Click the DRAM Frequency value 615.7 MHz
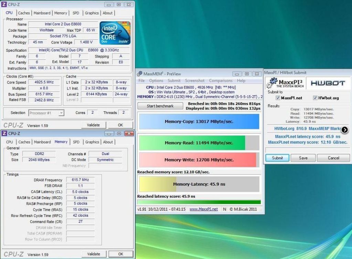 click(x=81, y=180)
